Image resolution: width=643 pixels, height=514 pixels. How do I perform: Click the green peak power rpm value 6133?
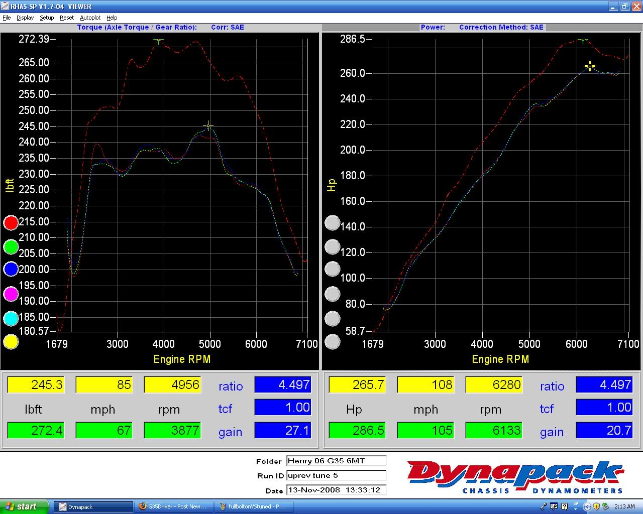pos(494,430)
